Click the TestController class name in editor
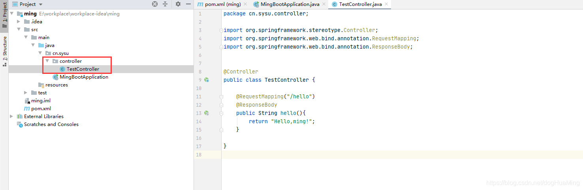Screen dimensions: 583x190 click(287, 80)
